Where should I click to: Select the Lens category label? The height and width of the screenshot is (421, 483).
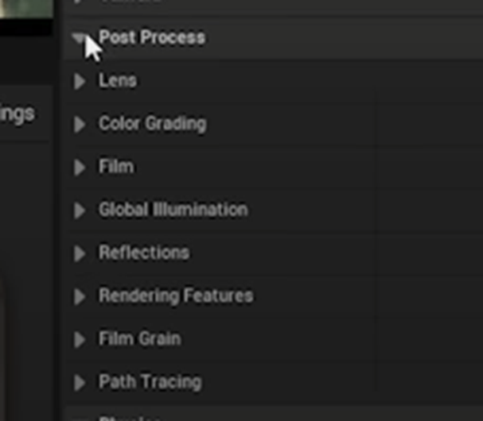tap(117, 81)
